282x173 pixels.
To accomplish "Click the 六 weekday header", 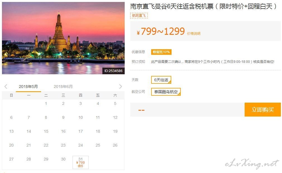I will click(115, 95).
